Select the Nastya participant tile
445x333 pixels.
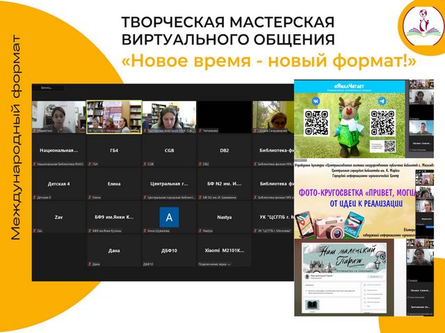click(x=224, y=217)
